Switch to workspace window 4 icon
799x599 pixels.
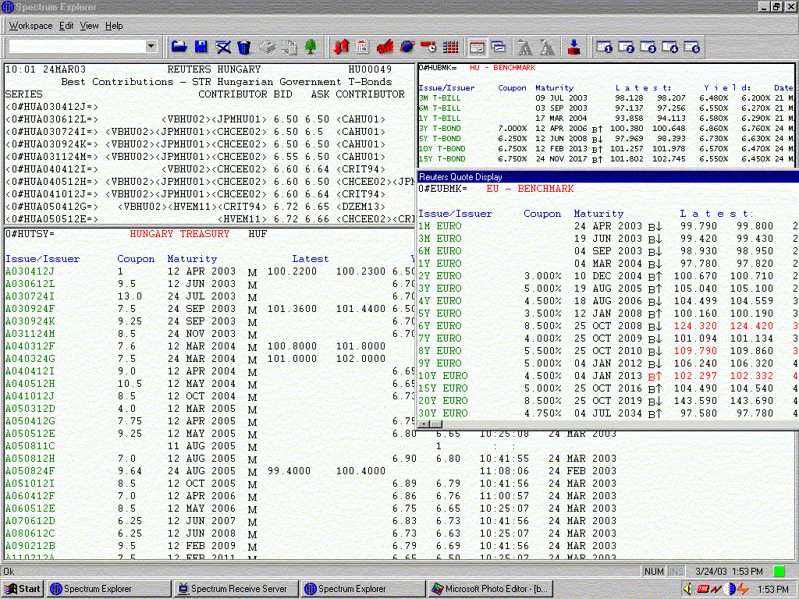click(x=670, y=47)
